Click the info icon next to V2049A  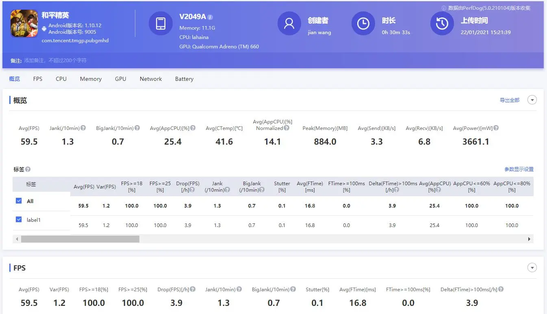click(210, 17)
